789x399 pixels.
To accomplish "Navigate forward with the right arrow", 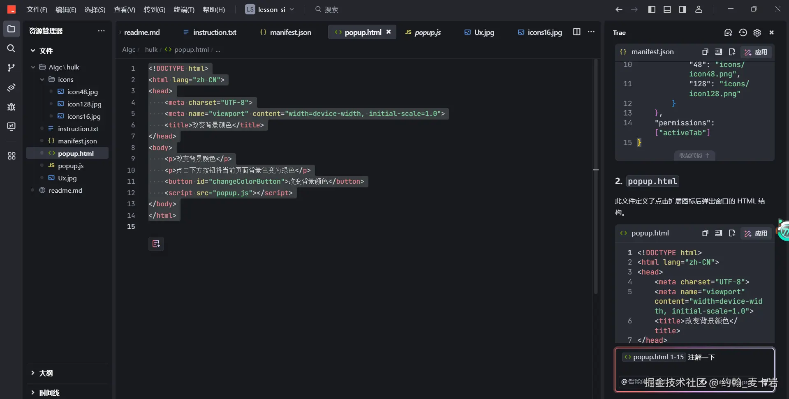I will point(634,9).
